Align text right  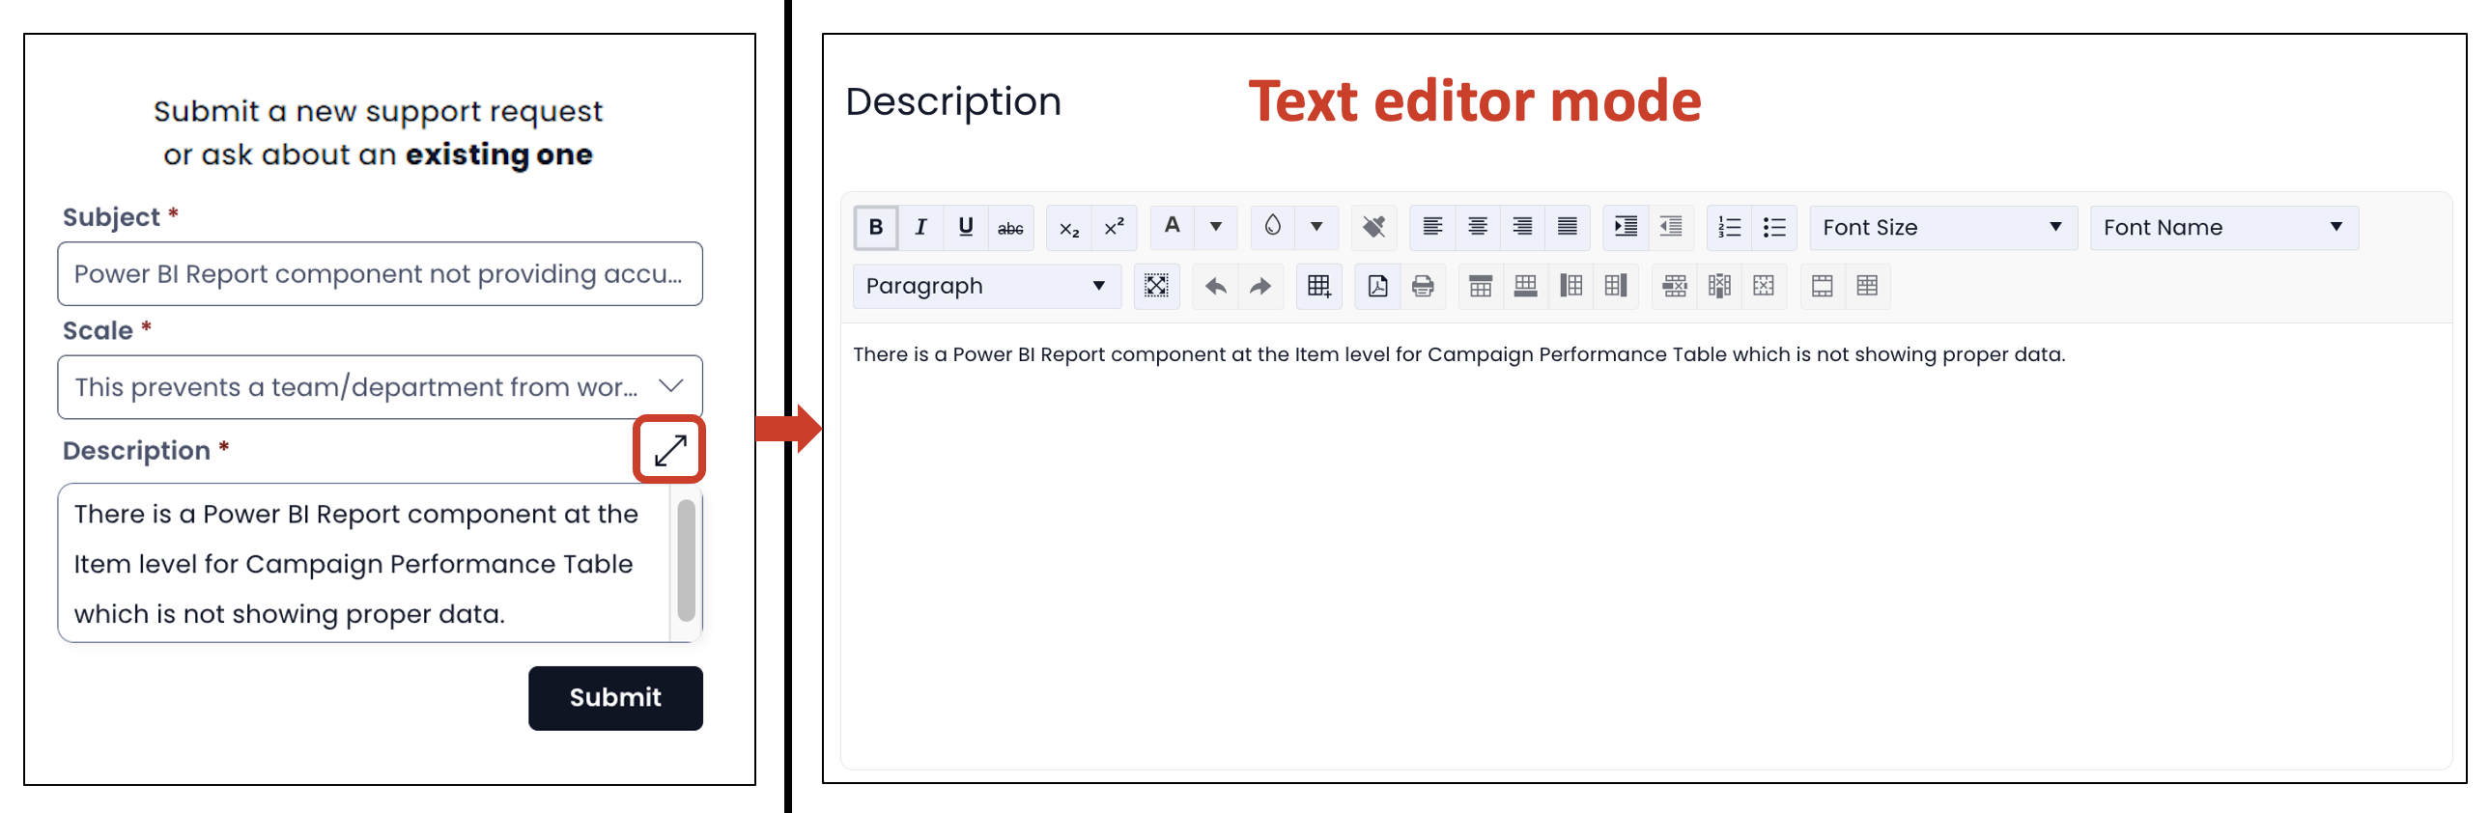point(1522,227)
